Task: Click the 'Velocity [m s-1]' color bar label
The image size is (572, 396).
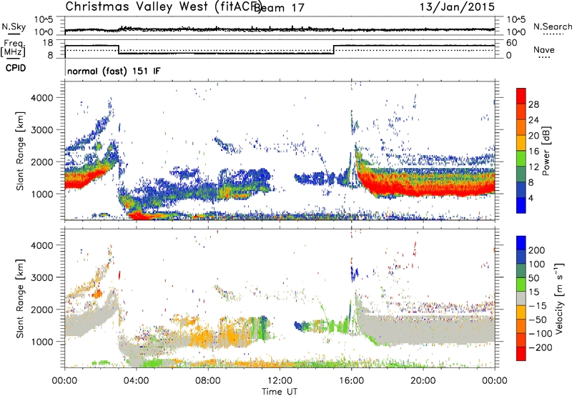Action: point(559,298)
